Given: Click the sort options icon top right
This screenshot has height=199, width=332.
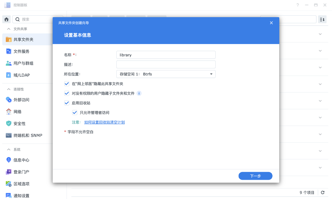Looking at the screenshot, I should coord(322,19).
